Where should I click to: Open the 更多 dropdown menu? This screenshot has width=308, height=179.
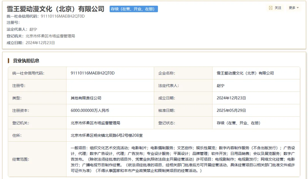(294, 8)
